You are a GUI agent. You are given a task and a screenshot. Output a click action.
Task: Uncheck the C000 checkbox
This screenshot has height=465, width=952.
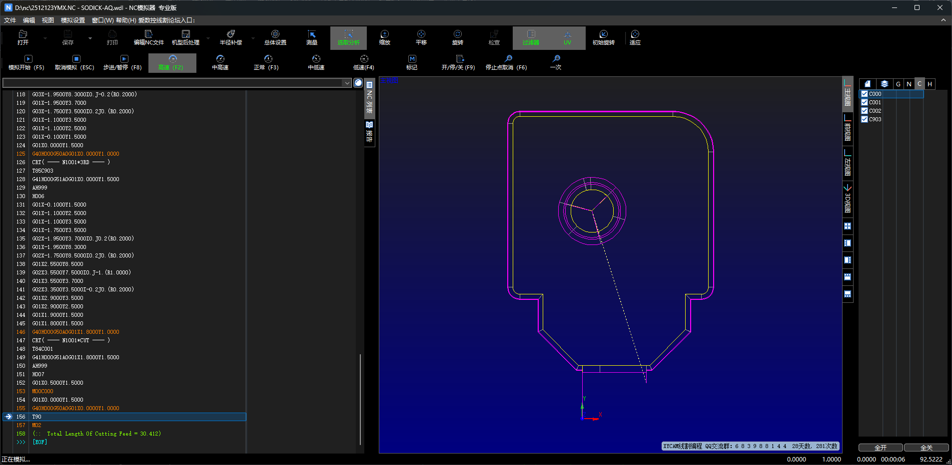coord(865,94)
